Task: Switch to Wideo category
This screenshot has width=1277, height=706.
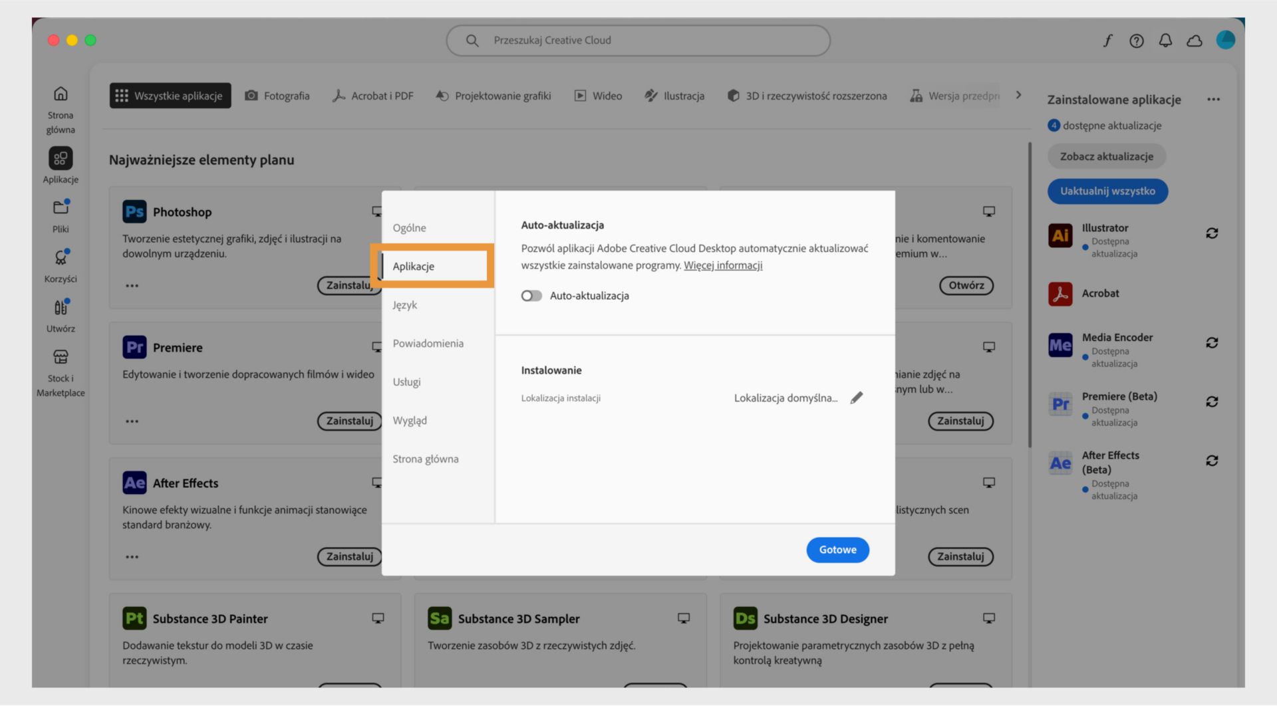Action: (x=598, y=96)
